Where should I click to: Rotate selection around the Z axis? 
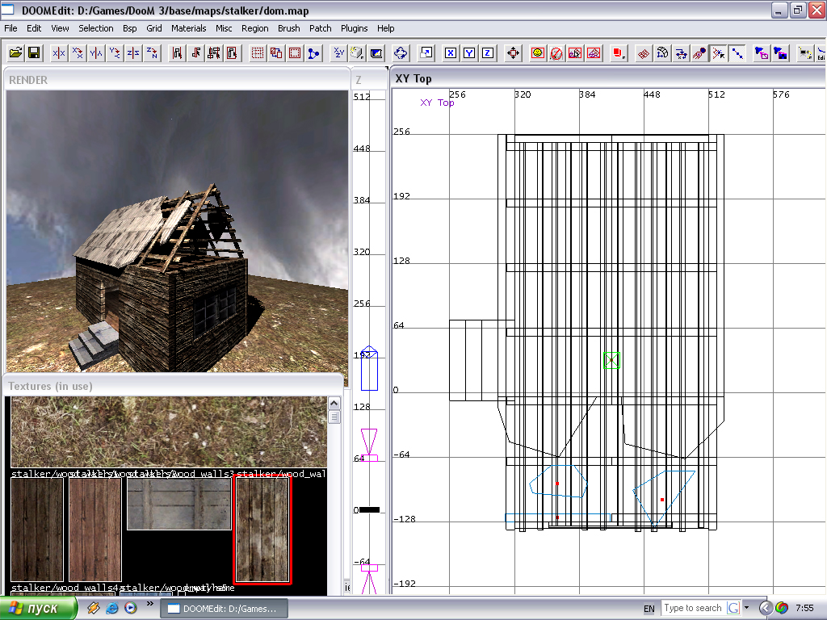[x=153, y=53]
